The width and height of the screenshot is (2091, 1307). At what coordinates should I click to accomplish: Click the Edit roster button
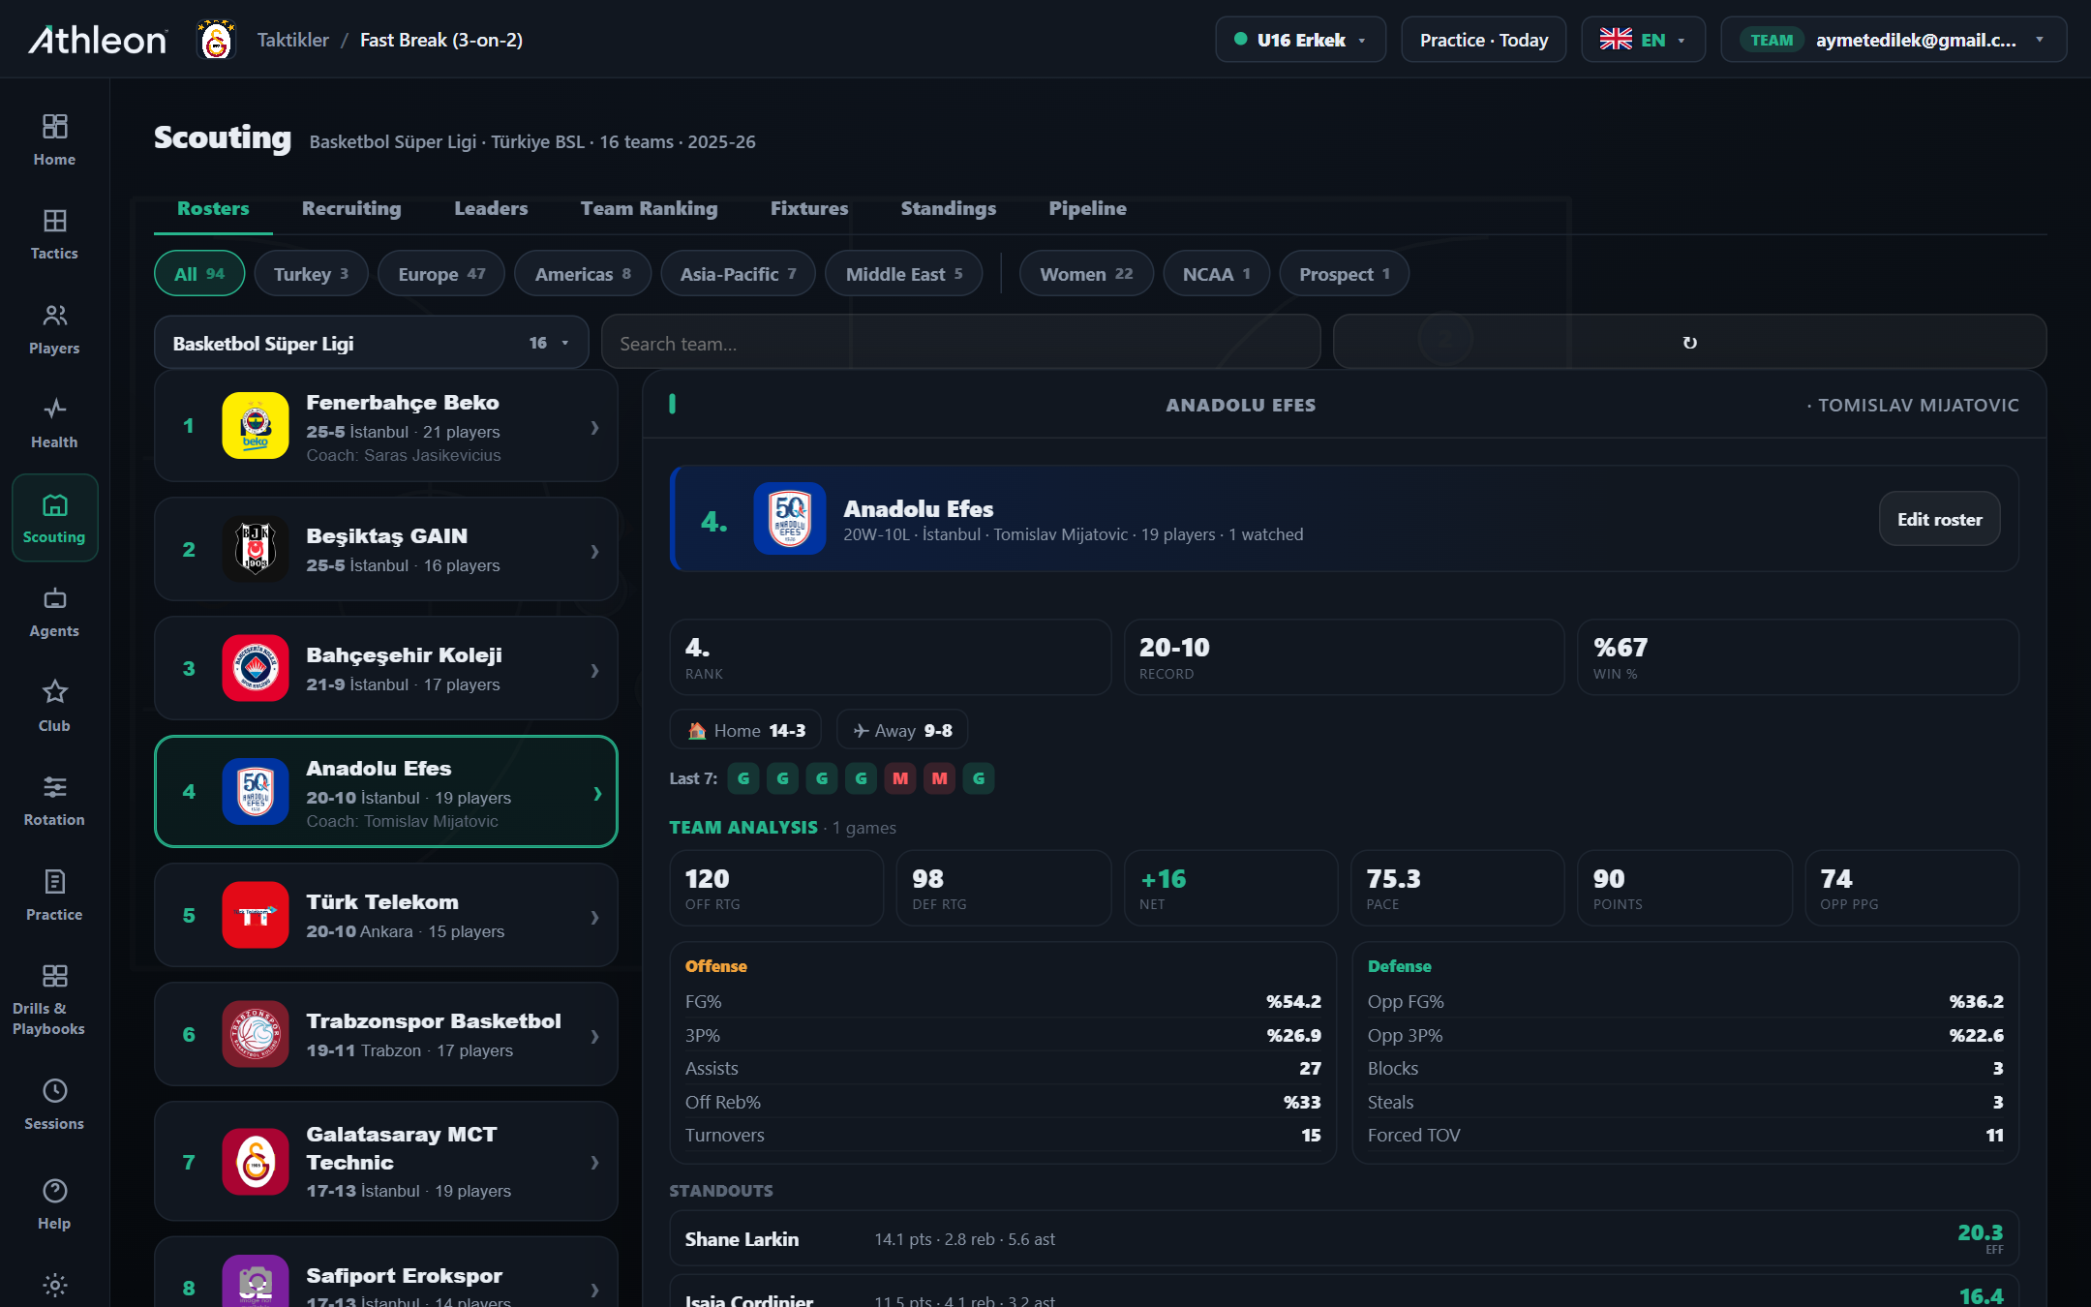(1939, 519)
